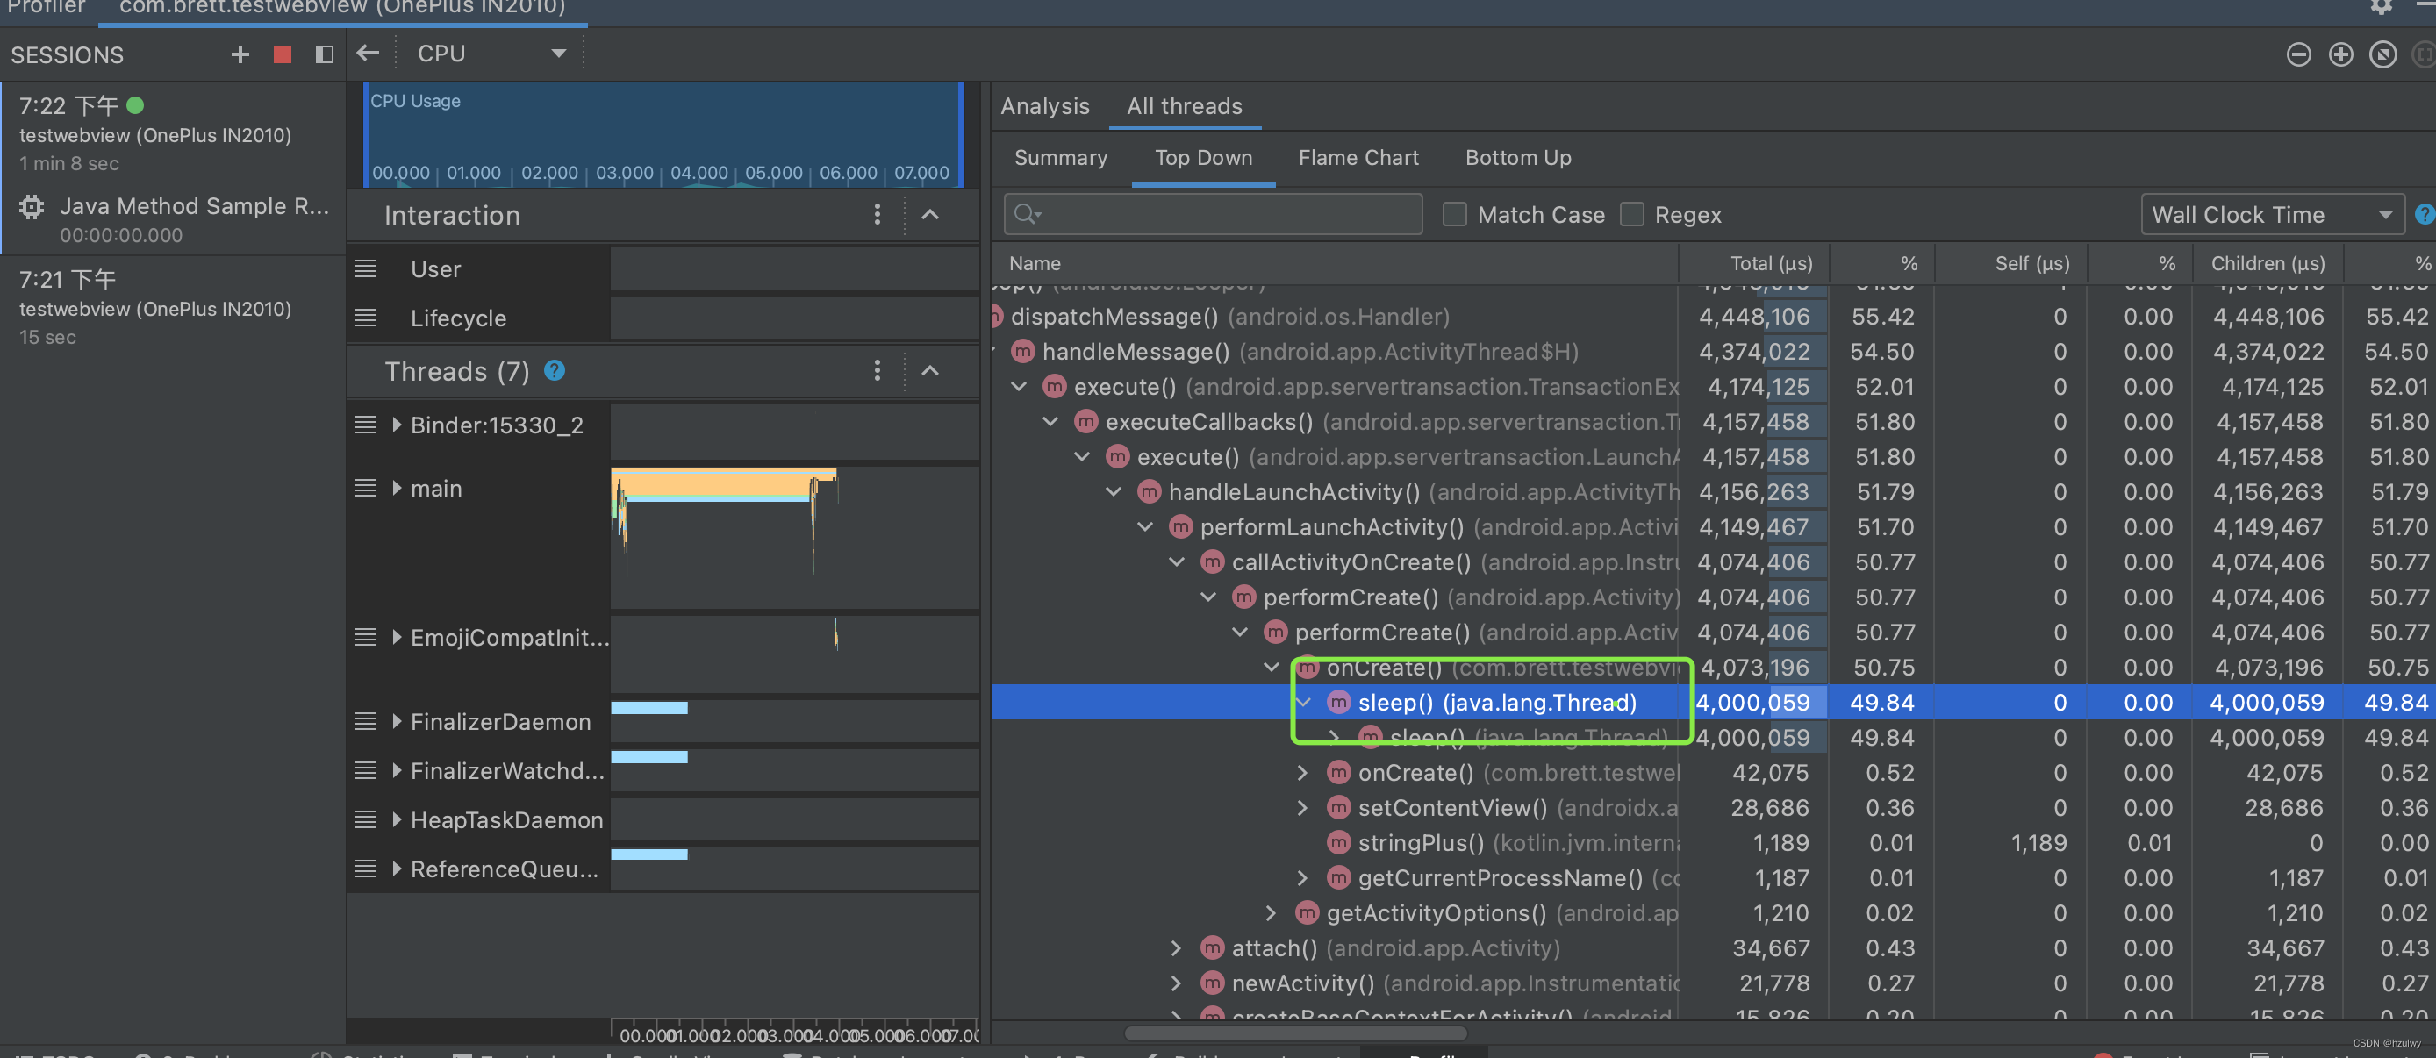Viewport: 2436px width, 1058px height.
Task: Click drag handle for Lifecycle row
Action: coord(365,318)
